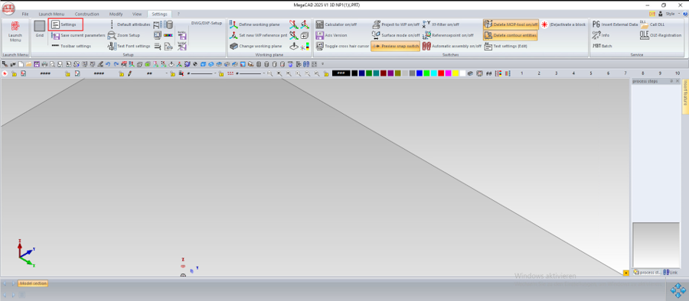Toggle Delete MOP-tool on/off
The width and height of the screenshot is (689, 301).
(x=510, y=24)
